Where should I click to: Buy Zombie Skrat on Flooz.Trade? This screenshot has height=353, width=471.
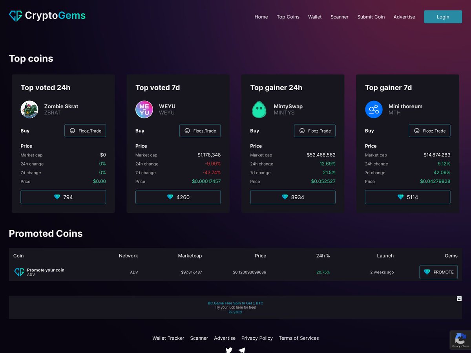(85, 131)
